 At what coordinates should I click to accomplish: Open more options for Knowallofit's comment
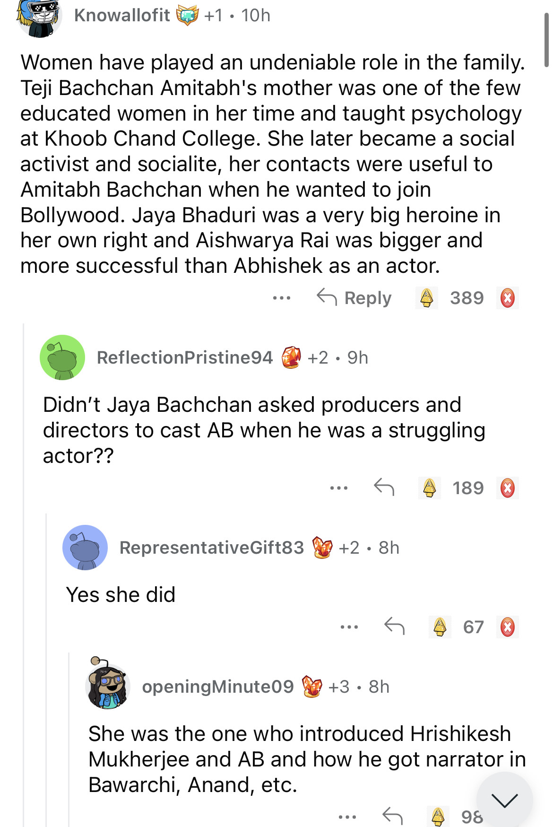click(281, 298)
